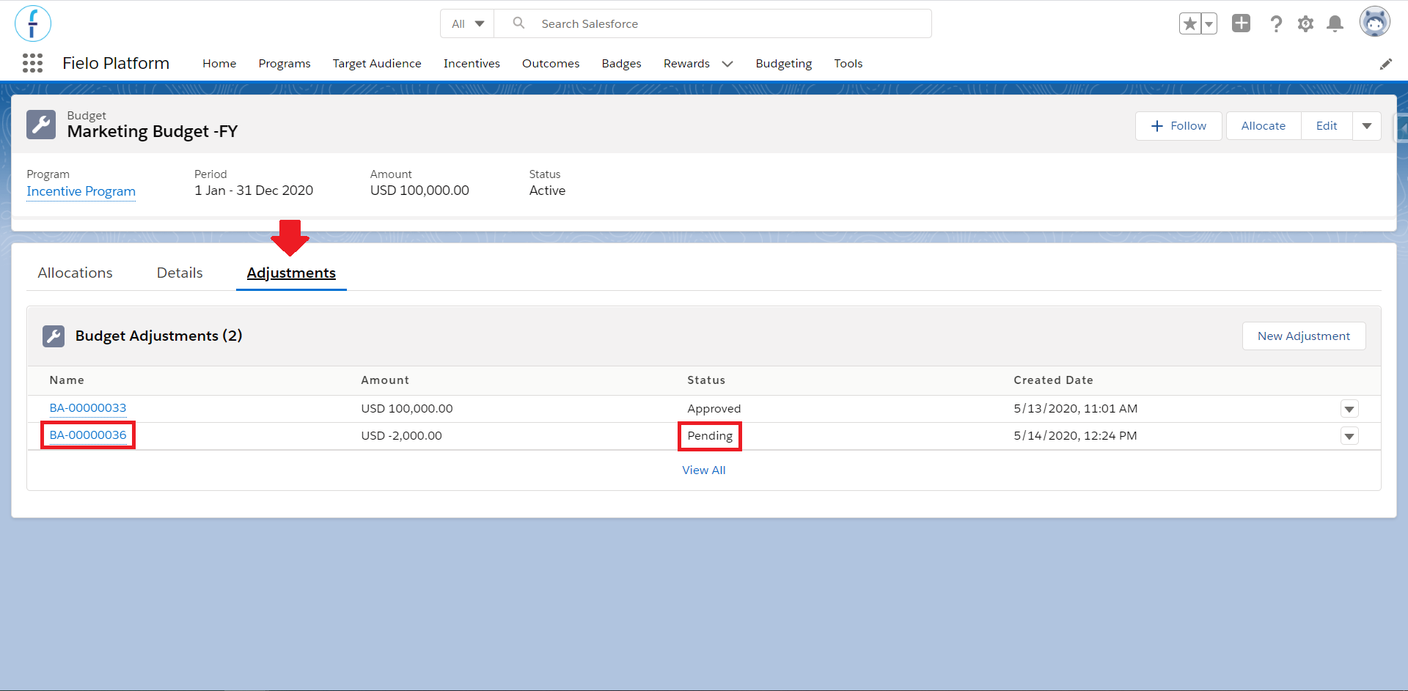This screenshot has width=1408, height=691.
Task: Open the Setup gear icon
Action: 1305,23
